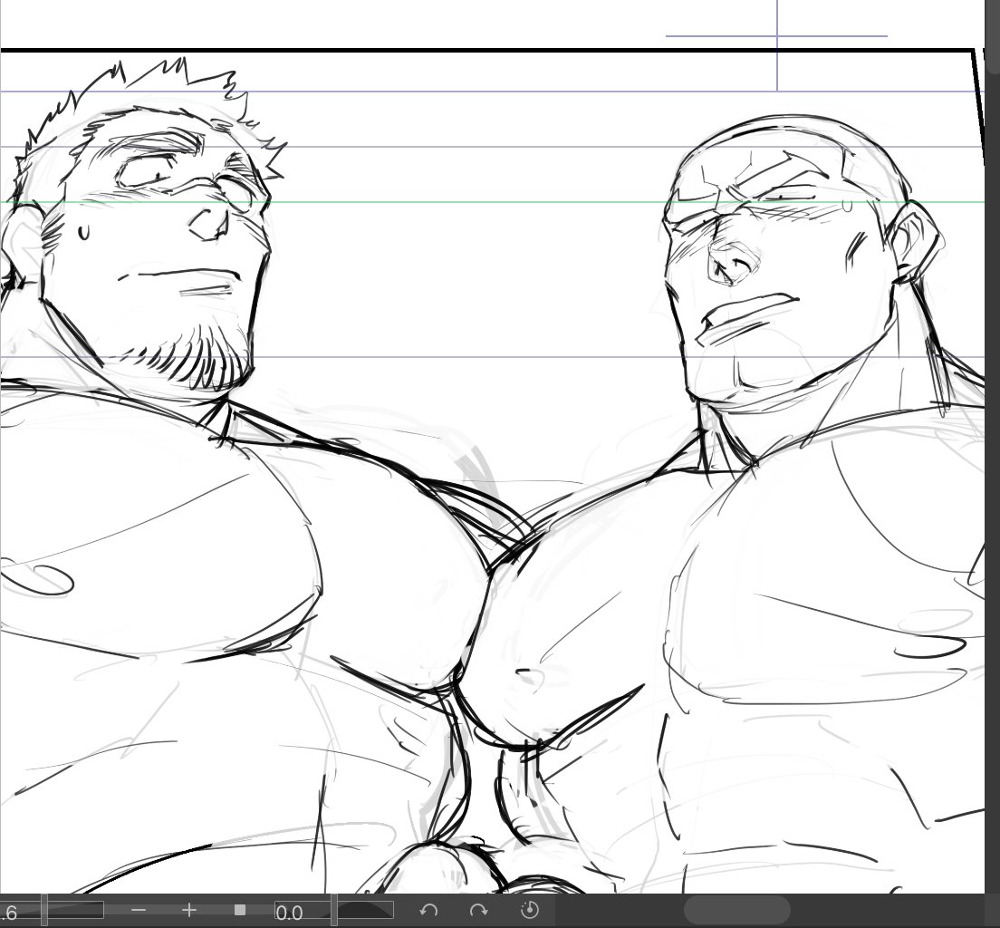Rotate canvas left with counterclockwise arrow

(428, 910)
